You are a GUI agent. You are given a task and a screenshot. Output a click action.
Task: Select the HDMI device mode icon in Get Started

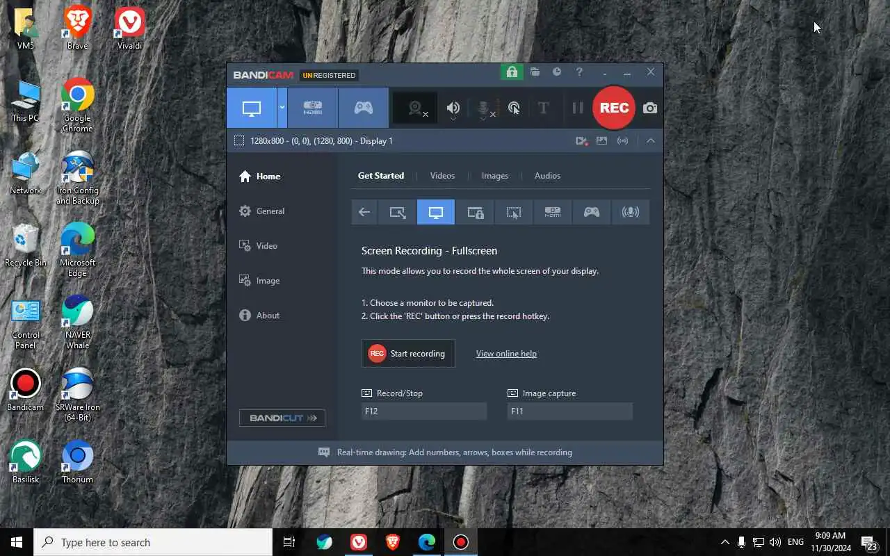(x=553, y=212)
